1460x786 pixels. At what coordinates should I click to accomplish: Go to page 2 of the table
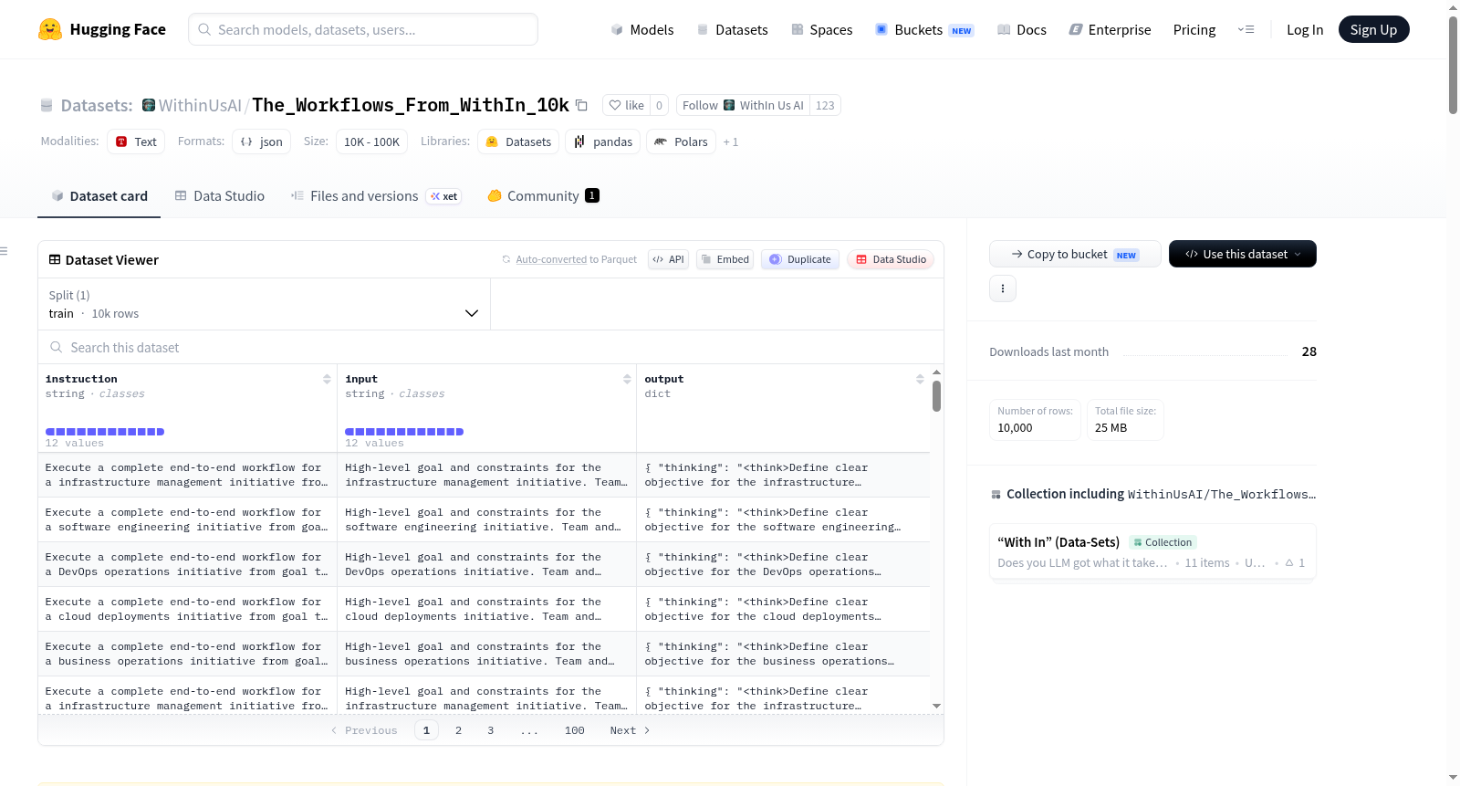pyautogui.click(x=458, y=730)
